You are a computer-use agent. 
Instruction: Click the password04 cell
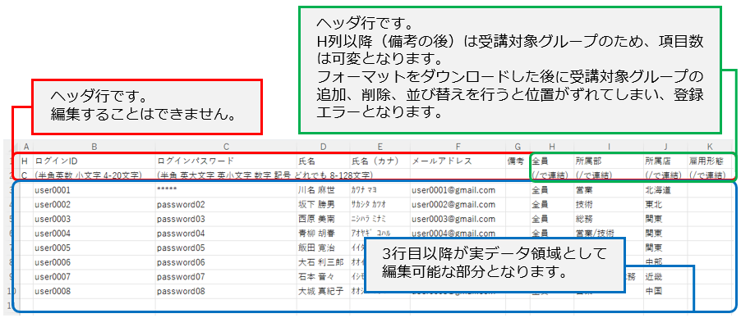(x=226, y=234)
